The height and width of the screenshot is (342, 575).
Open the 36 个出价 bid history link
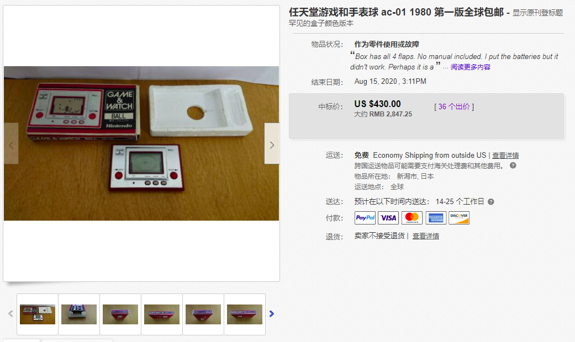[x=454, y=106]
